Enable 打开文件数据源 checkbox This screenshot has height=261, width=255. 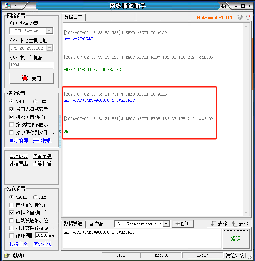[12, 228]
